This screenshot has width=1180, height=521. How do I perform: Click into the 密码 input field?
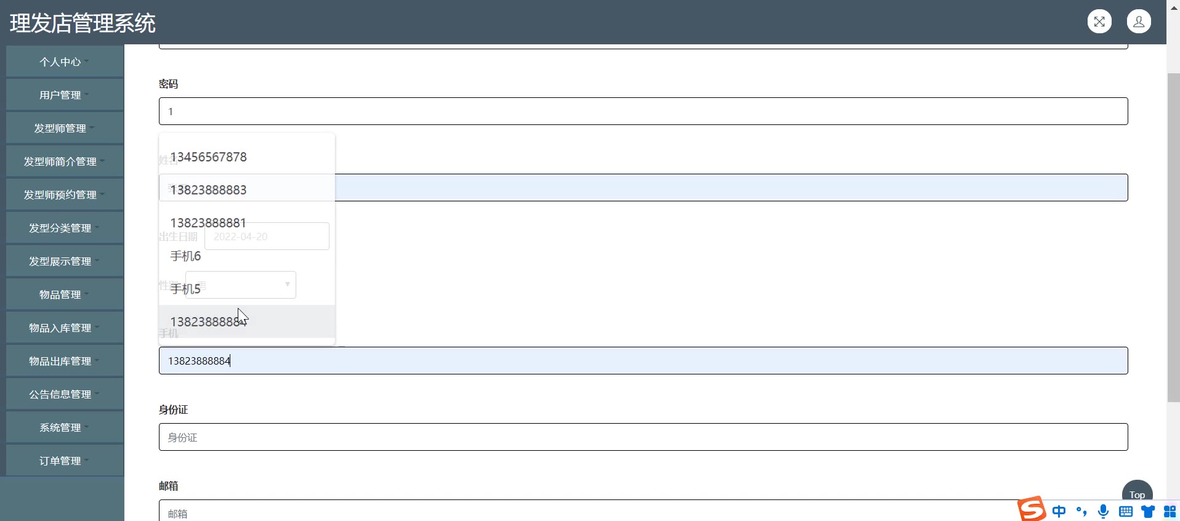click(x=643, y=111)
